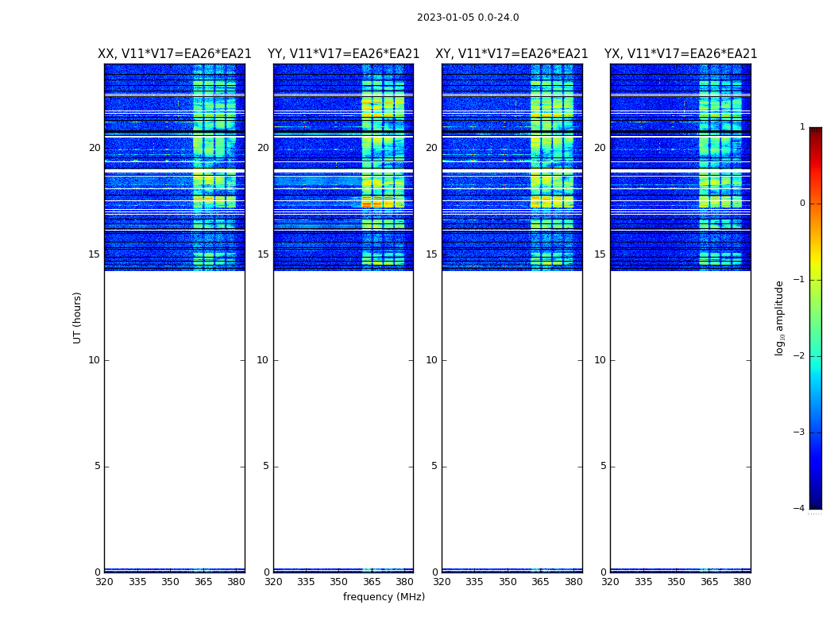Click the 20-hour tick label of the YX panel
The image size is (834, 636).
pyautogui.click(x=600, y=148)
